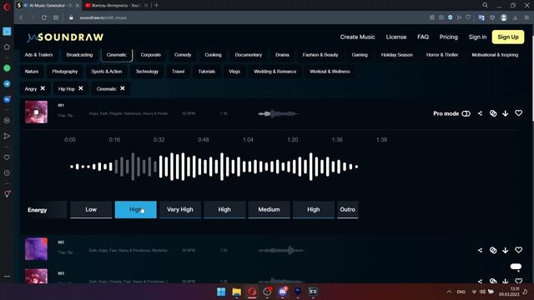Play track 002 via its thumbnail
This screenshot has height=300, width=534.
(36, 249)
